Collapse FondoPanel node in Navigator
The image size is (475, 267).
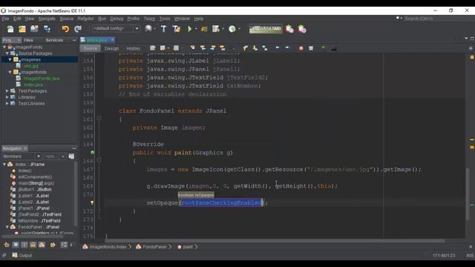pos(7,227)
